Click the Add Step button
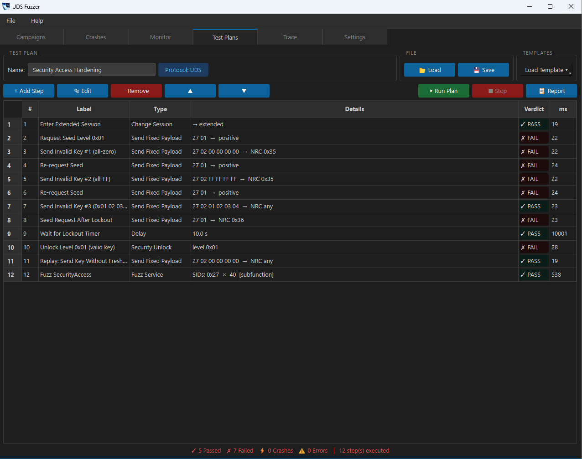The width and height of the screenshot is (582, 459). [x=29, y=91]
